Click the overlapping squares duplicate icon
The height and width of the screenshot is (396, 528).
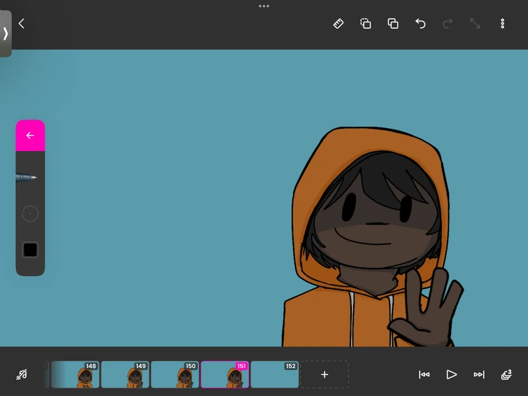pos(393,24)
